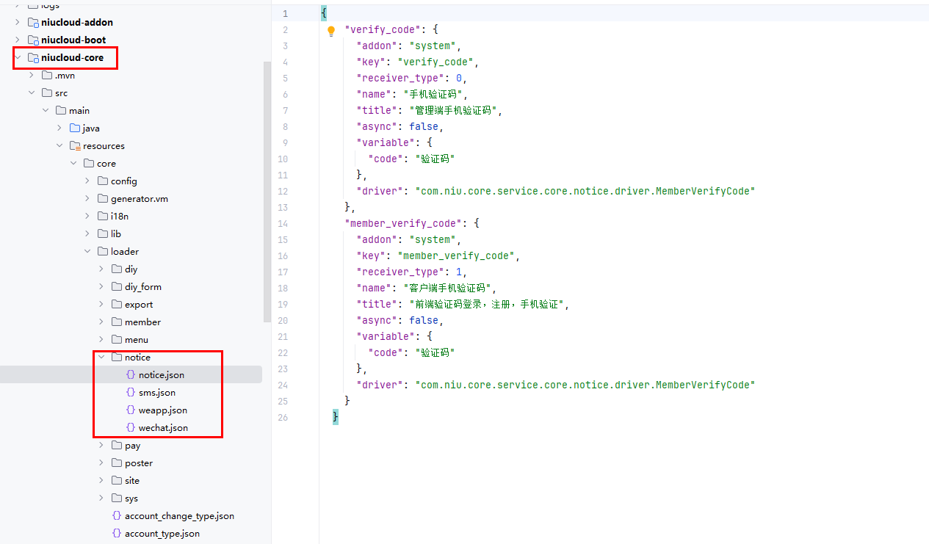Click the niucloud-boot module icon
The image size is (929, 544).
coord(32,40)
